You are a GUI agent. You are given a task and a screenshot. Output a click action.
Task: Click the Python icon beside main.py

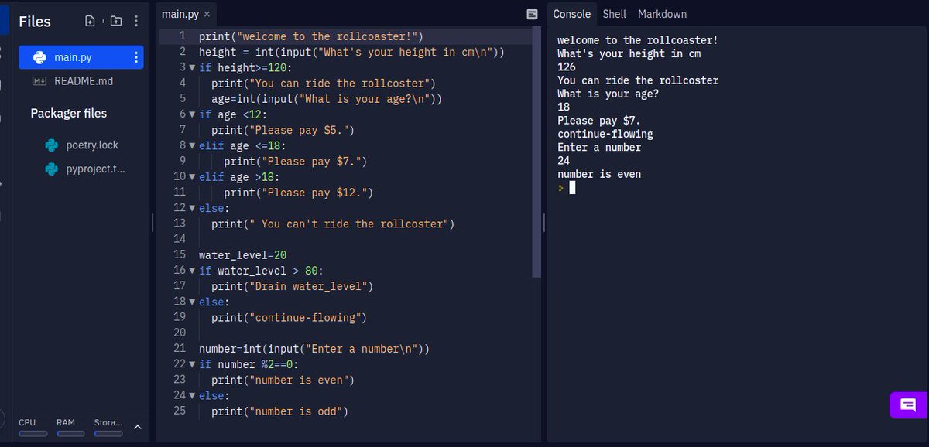[39, 57]
